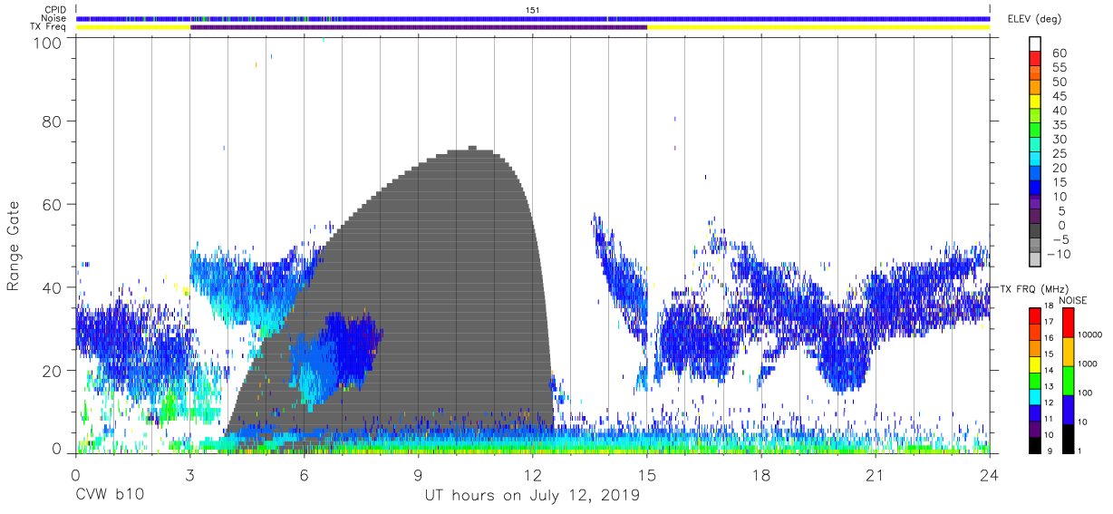Click the 'TX Freq' row label
Viewport: 1113px width, 514px height.
[x=50, y=27]
